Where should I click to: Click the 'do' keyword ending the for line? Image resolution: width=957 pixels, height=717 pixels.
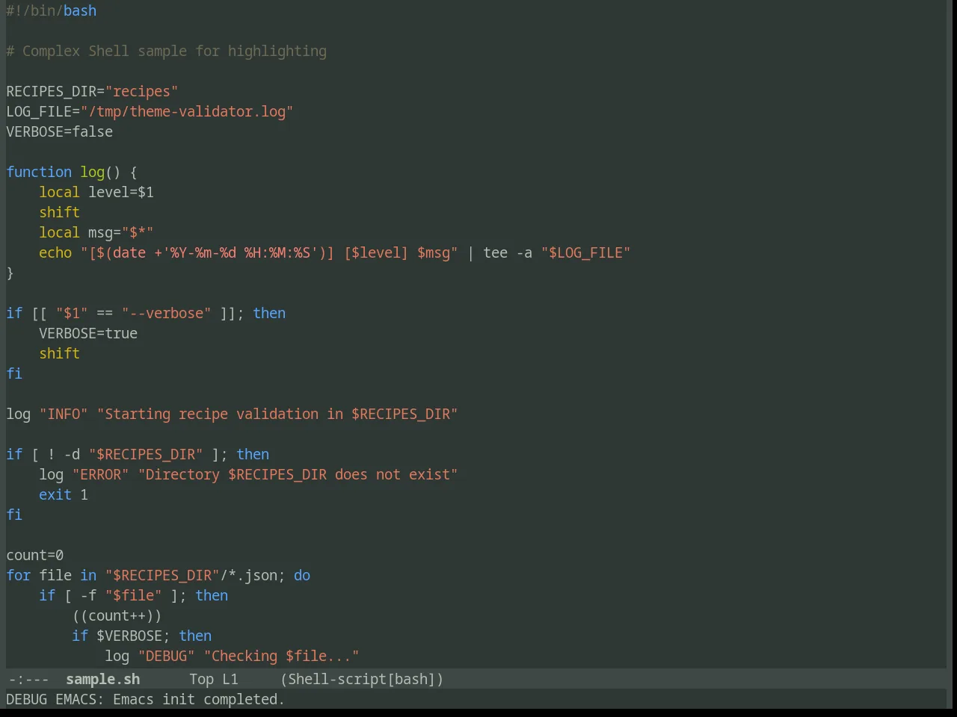(x=302, y=575)
